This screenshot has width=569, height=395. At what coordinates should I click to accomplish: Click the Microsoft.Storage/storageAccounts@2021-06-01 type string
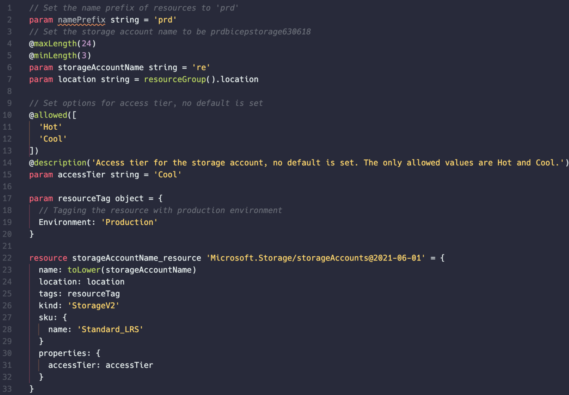pos(316,258)
